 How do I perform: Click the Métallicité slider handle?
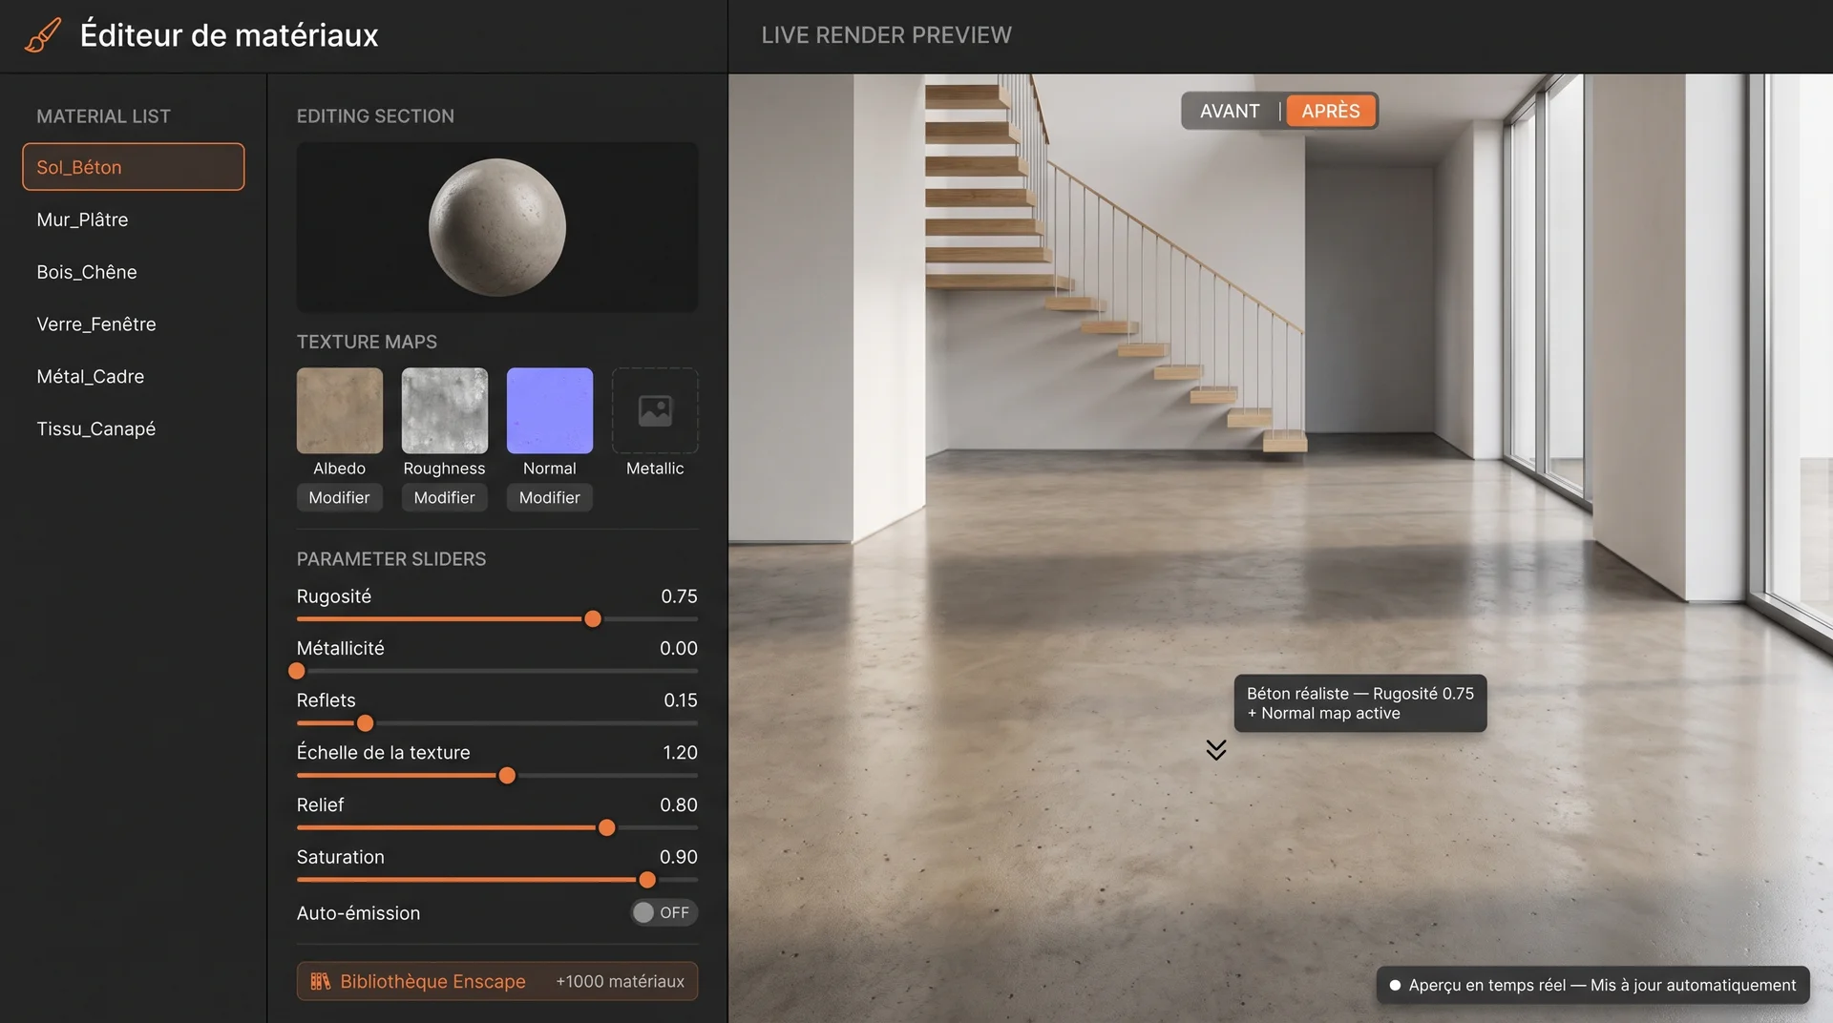coord(297,671)
